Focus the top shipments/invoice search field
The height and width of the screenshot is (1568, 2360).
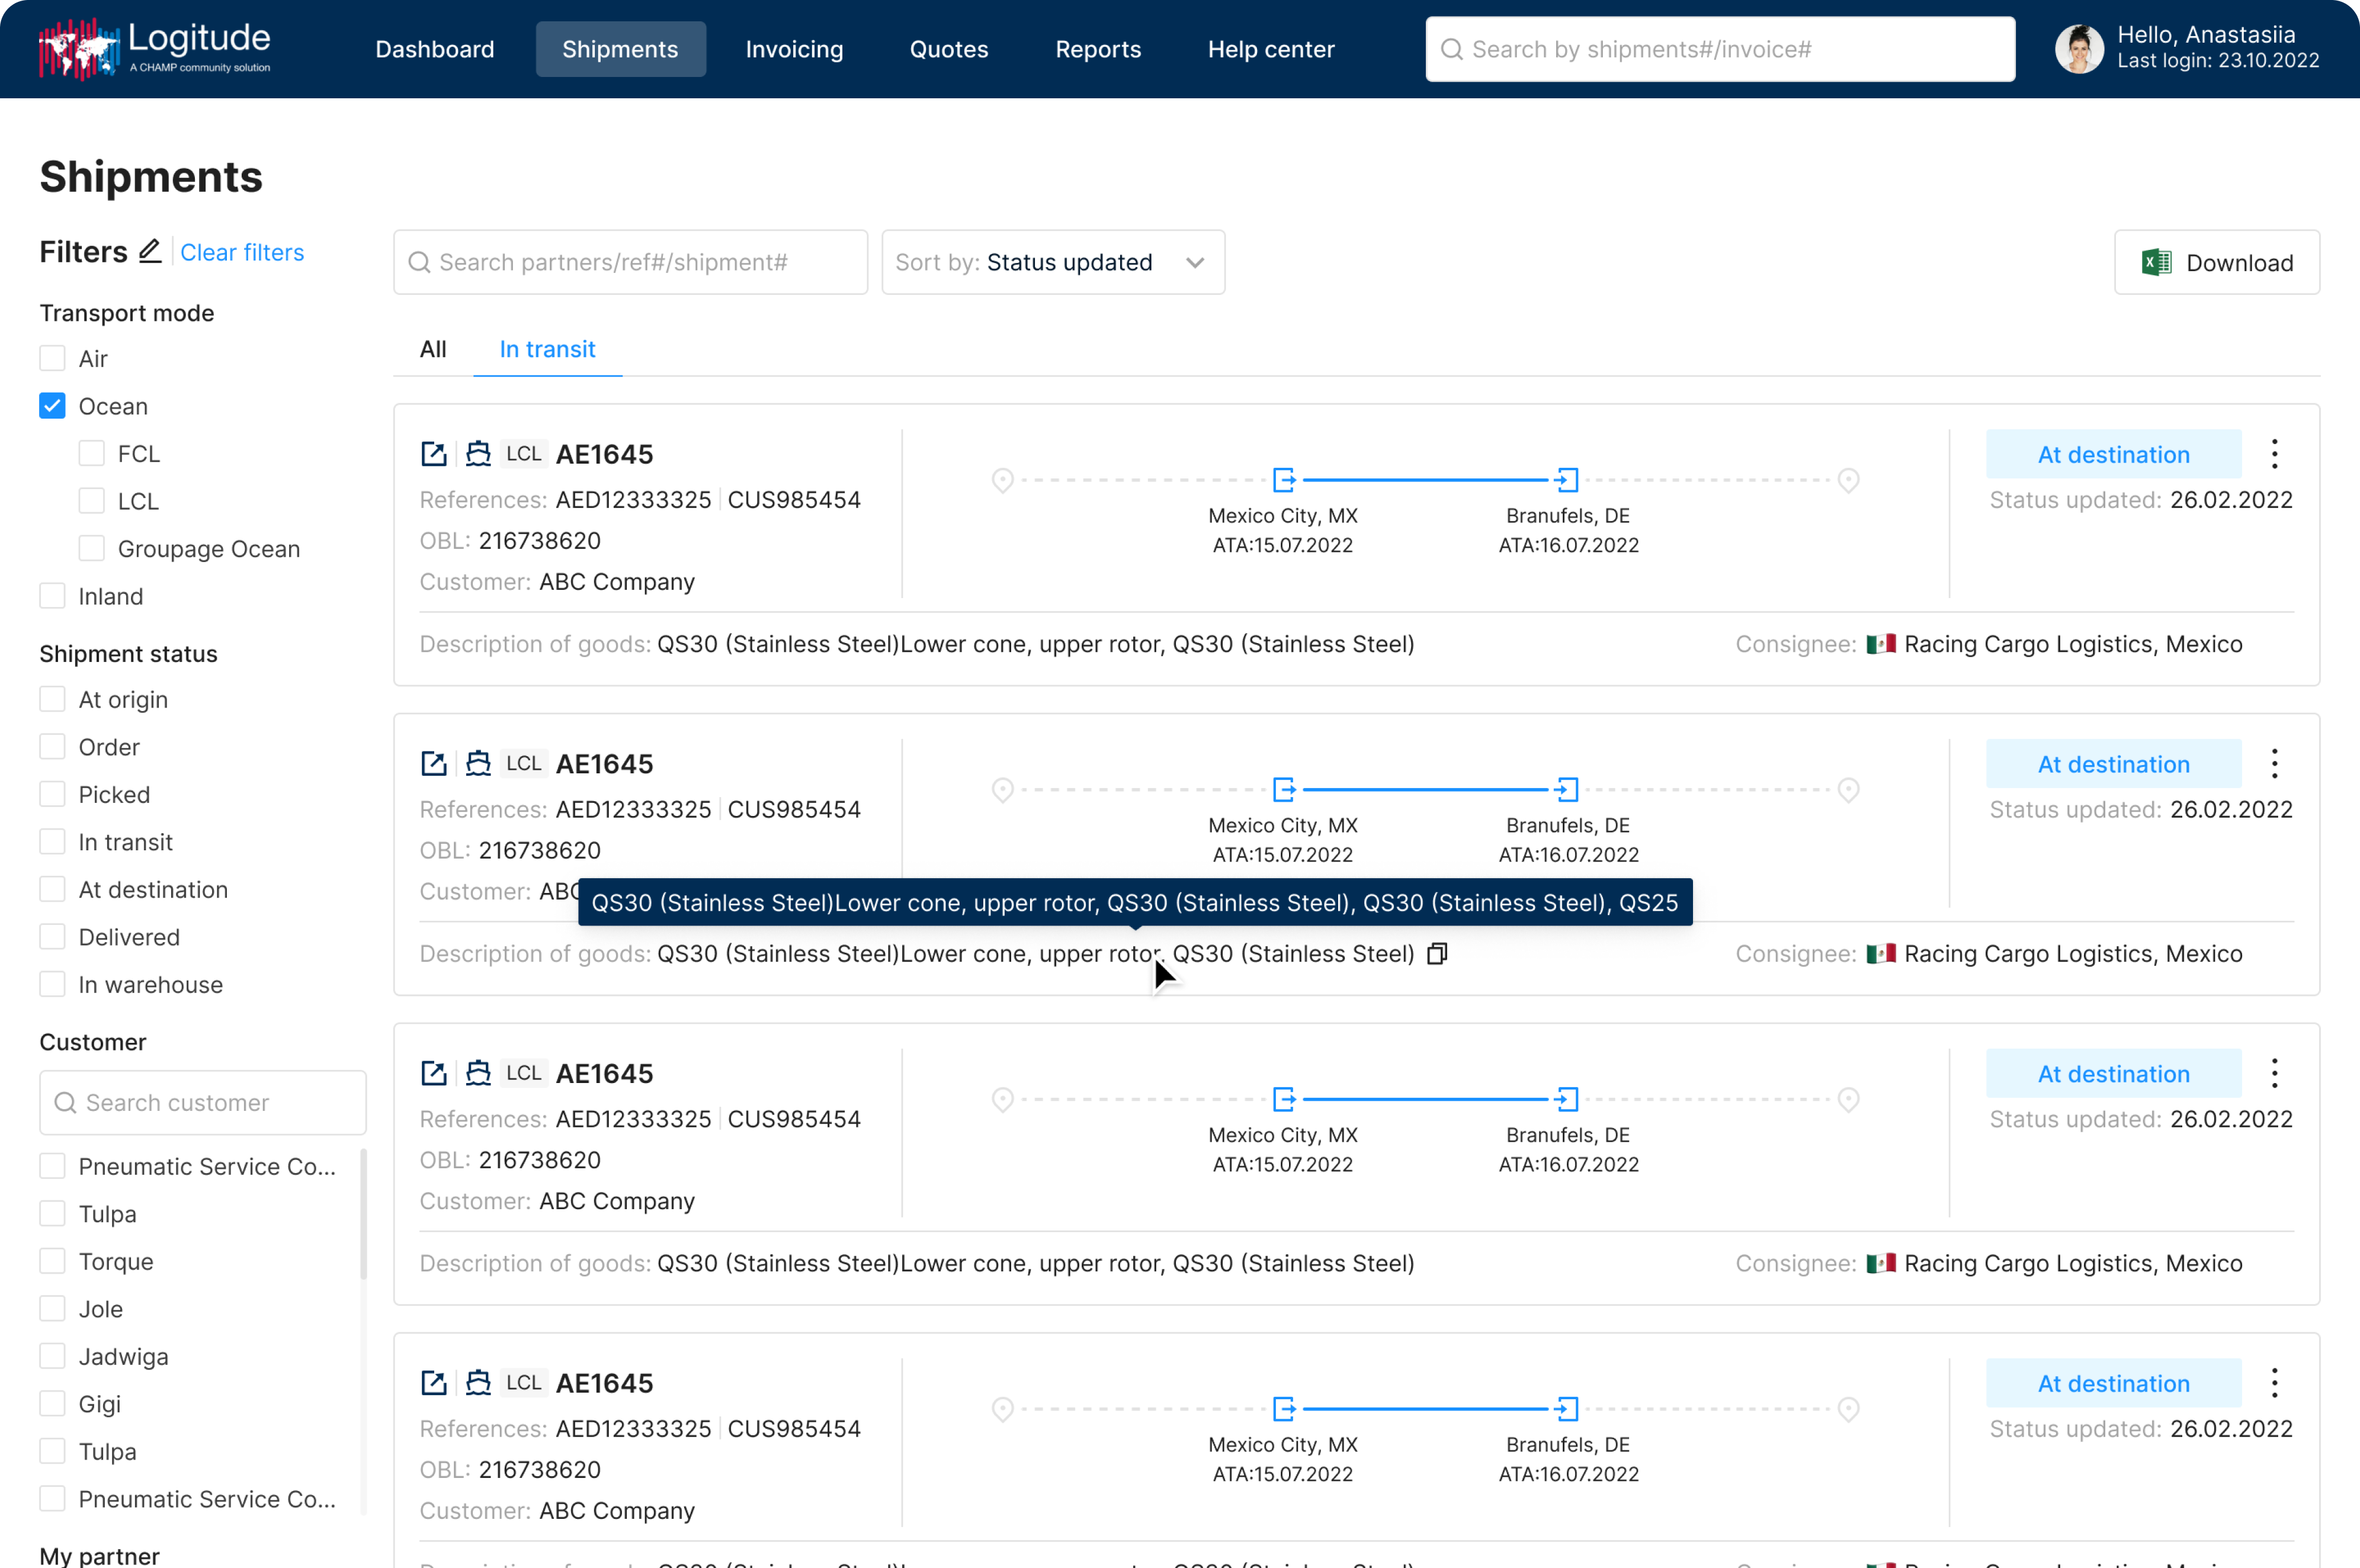tap(1720, 49)
